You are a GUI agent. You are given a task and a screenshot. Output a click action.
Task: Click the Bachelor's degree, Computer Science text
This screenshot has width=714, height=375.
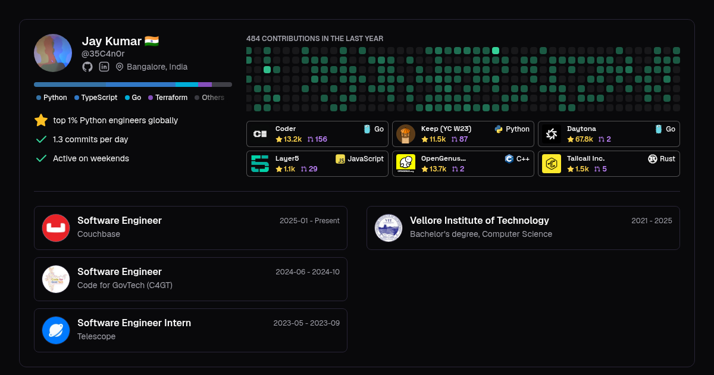point(481,234)
